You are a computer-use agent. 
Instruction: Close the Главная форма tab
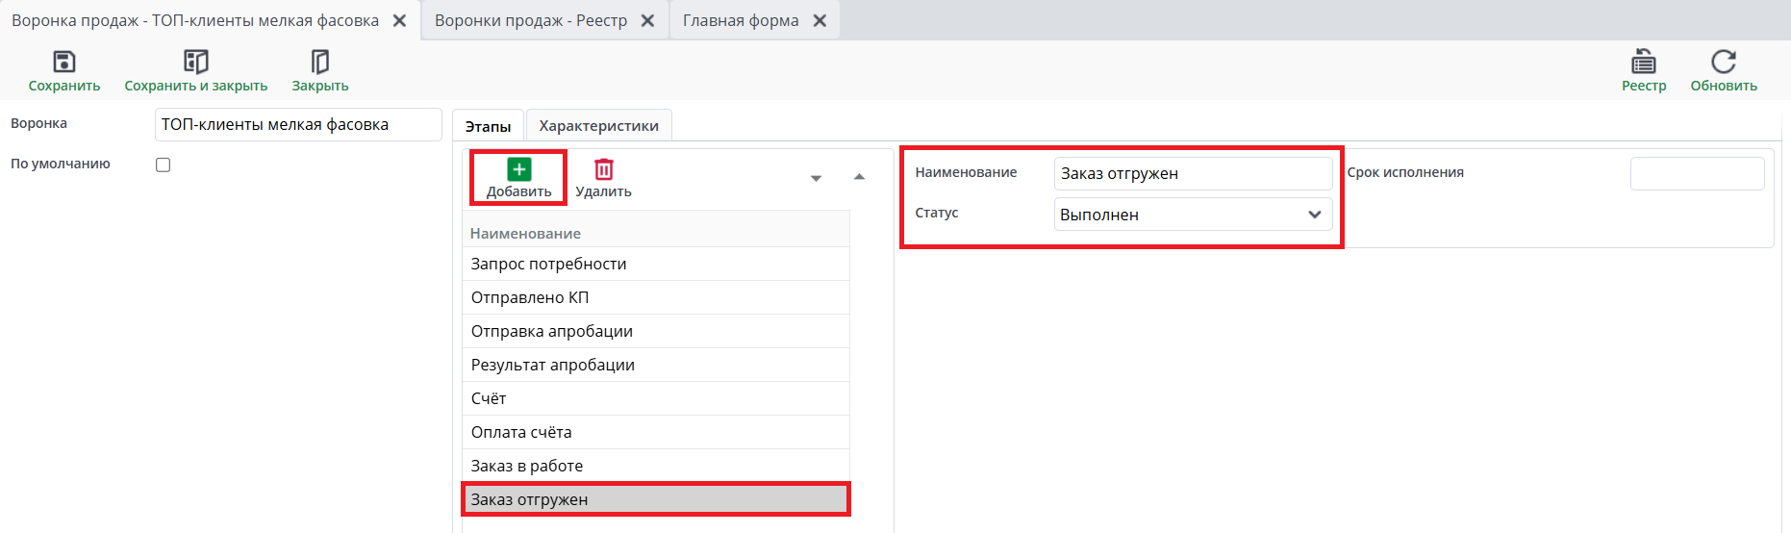[820, 20]
